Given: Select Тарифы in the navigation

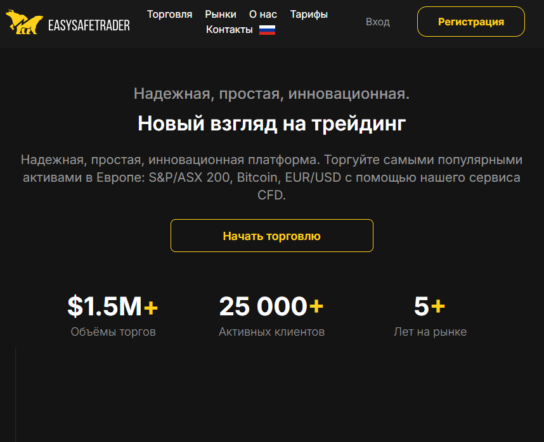Looking at the screenshot, I should pos(309,14).
